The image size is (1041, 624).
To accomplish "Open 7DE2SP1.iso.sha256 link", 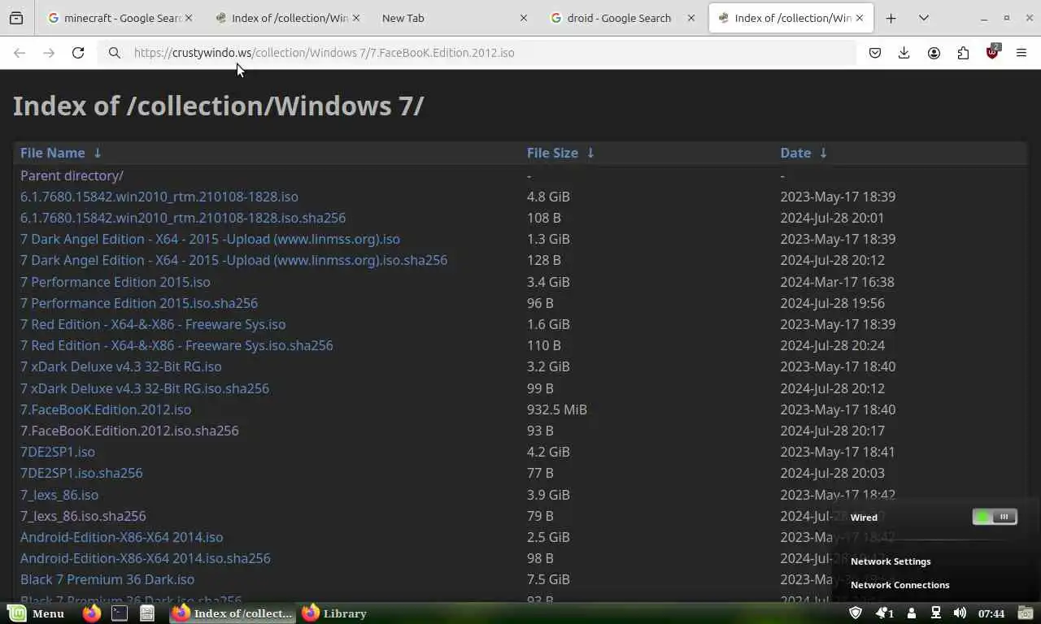I will (x=81, y=473).
